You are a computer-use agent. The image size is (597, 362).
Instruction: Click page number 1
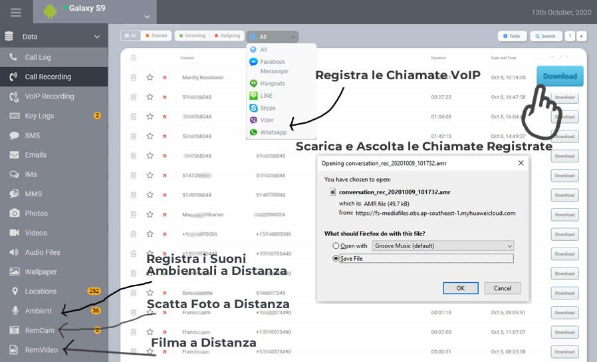(570, 36)
